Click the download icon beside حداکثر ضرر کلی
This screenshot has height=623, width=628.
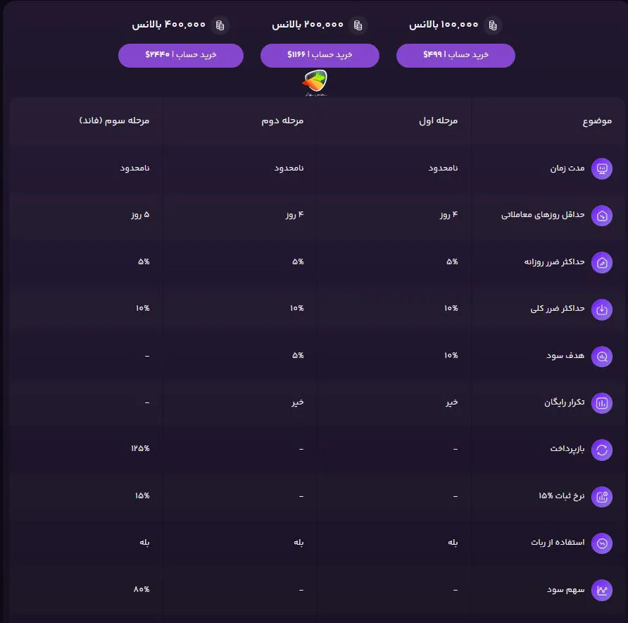[x=602, y=309]
